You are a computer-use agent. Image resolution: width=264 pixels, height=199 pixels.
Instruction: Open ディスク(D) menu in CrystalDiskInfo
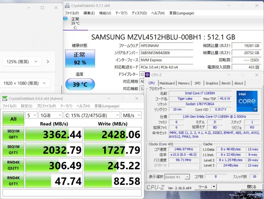click(139, 13)
